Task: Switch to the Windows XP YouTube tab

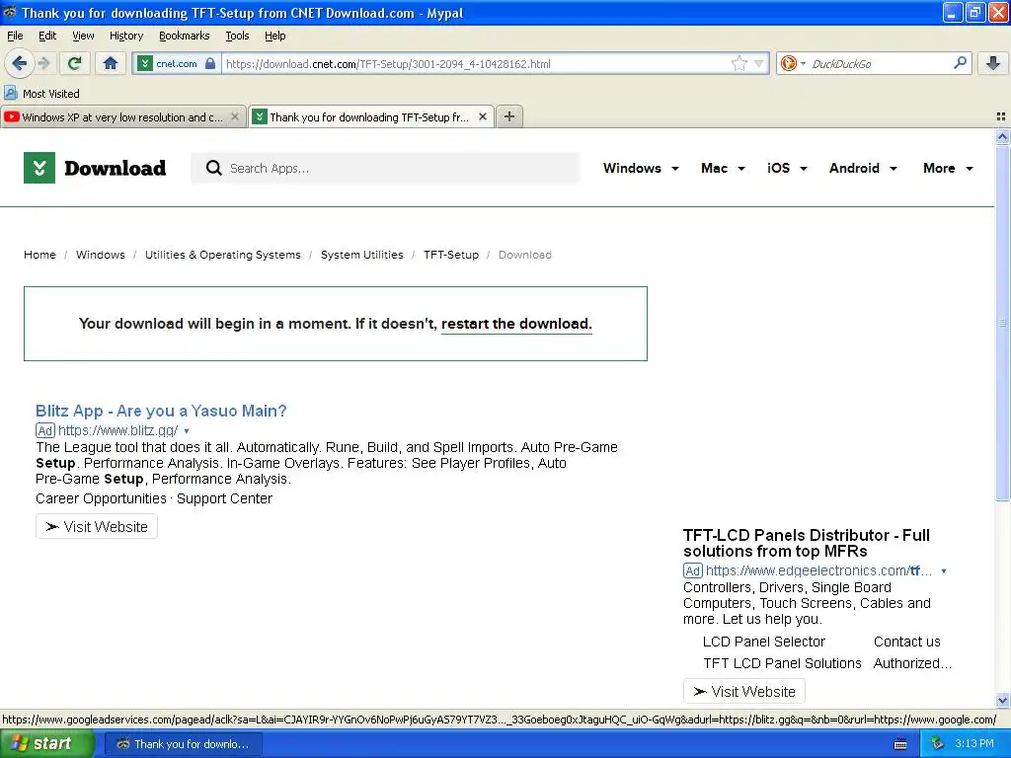Action: [x=123, y=116]
